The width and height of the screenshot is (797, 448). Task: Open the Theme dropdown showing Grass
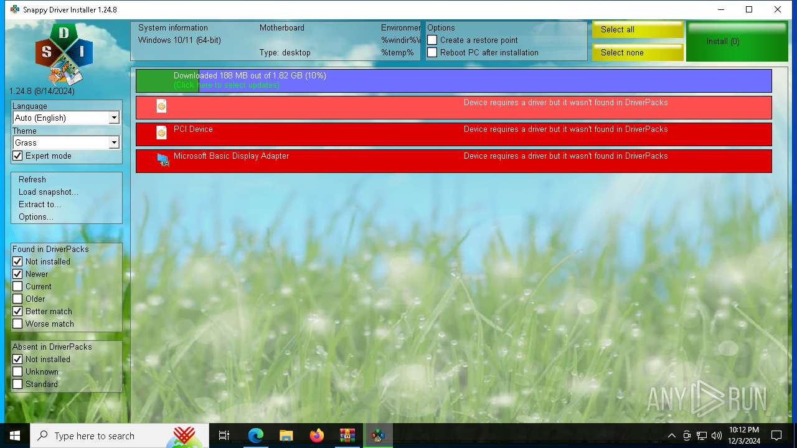tap(66, 142)
